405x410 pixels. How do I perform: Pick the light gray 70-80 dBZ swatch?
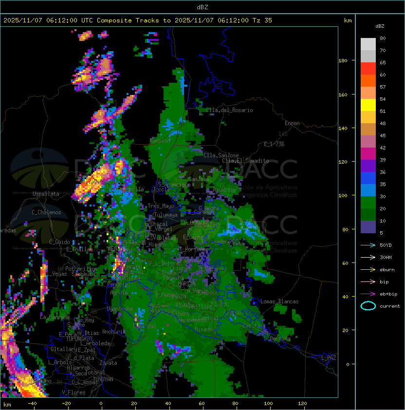[x=368, y=44]
